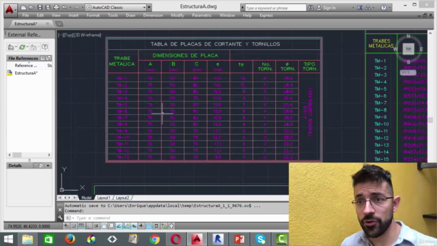Open the Tools menu
437x246 pixels.
pos(113,15)
